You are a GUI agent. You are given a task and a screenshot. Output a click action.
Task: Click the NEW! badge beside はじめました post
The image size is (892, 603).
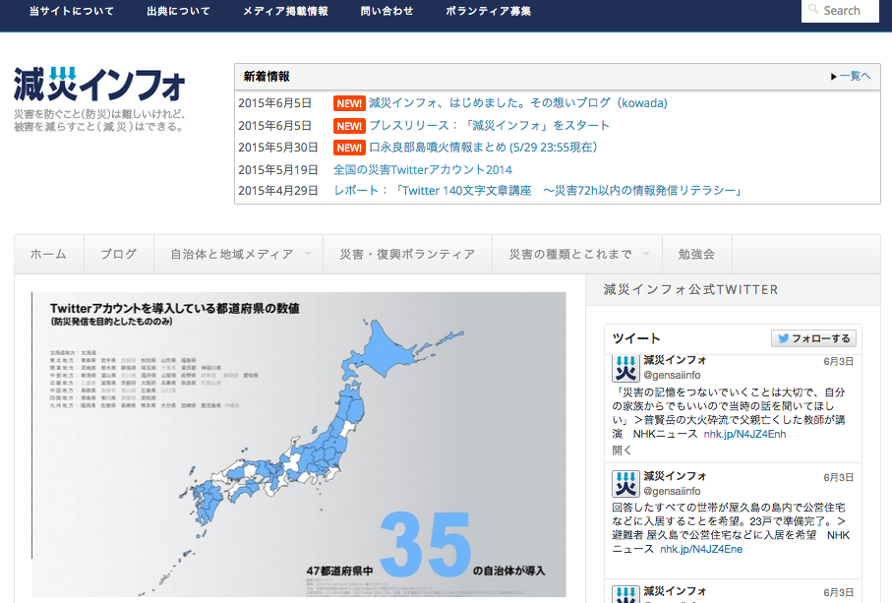(349, 103)
